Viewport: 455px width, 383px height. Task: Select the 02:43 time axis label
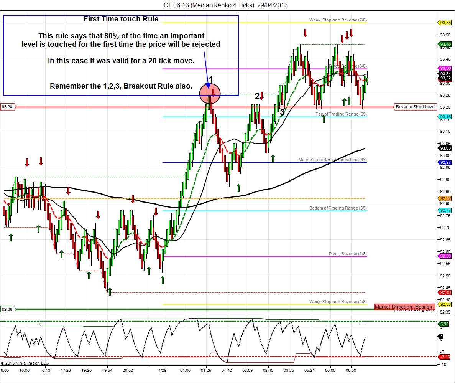268,370
